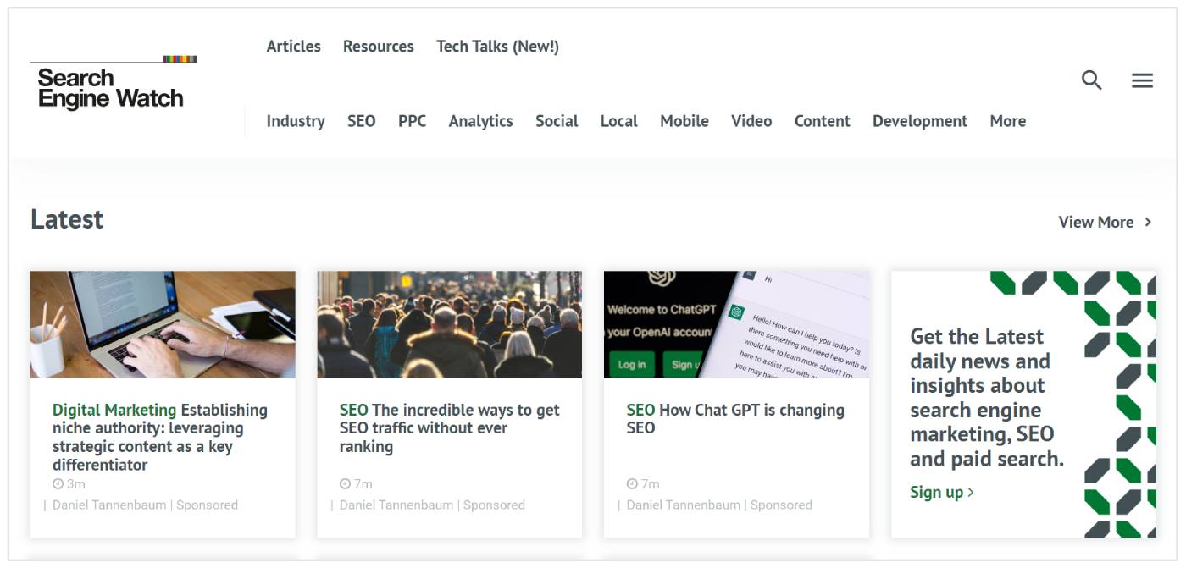Click the search magnifier icon
Image resolution: width=1186 pixels, height=568 pixels.
point(1091,80)
